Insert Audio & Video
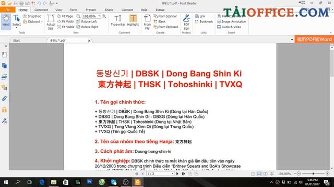Screen dimensions: 334x187 [x=229, y=27]
